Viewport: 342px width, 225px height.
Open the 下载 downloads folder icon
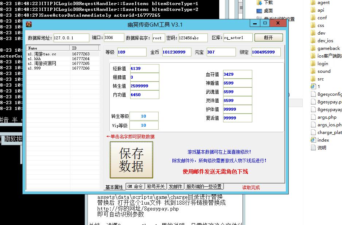(x=259, y=3)
